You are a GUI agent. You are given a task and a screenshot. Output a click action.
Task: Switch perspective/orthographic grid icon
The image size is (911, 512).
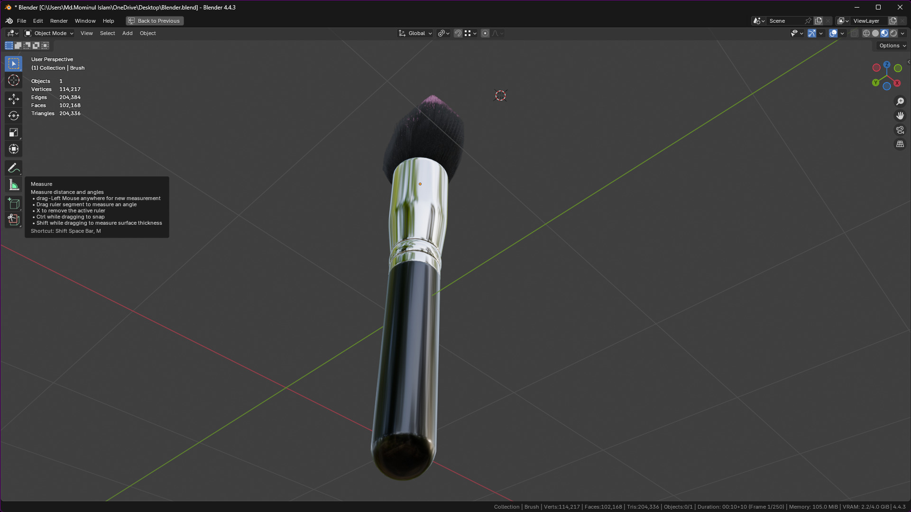coord(900,144)
